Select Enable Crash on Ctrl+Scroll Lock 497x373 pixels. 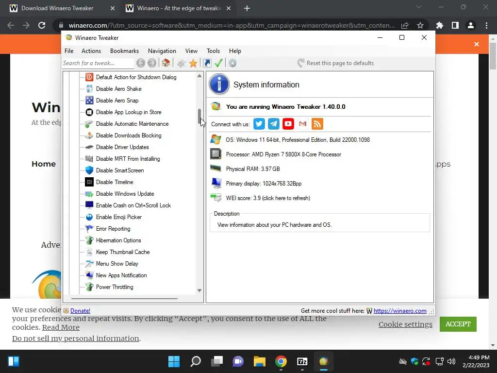coord(133,205)
